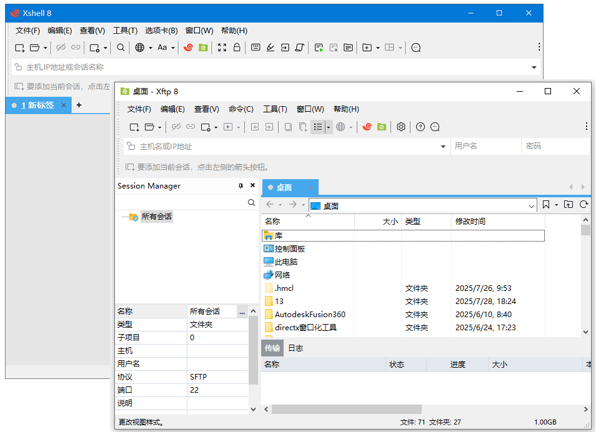
Task: Add a bookmark for the current folder
Action: [546, 204]
